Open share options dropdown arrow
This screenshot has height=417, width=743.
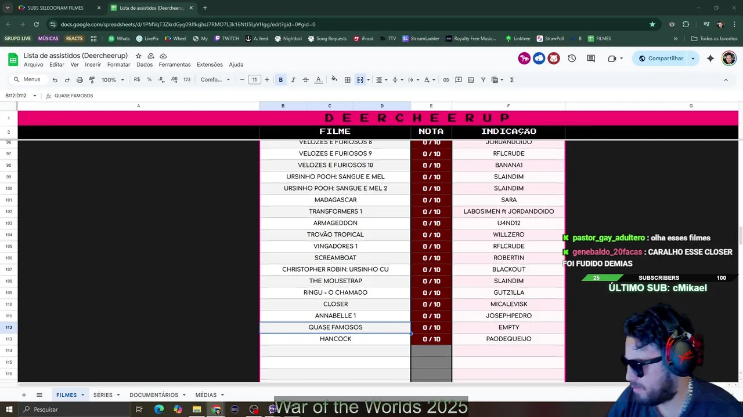click(693, 58)
